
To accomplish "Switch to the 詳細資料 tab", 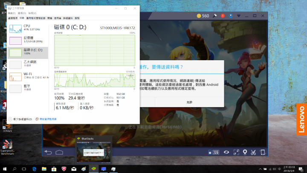I will (68, 18).
